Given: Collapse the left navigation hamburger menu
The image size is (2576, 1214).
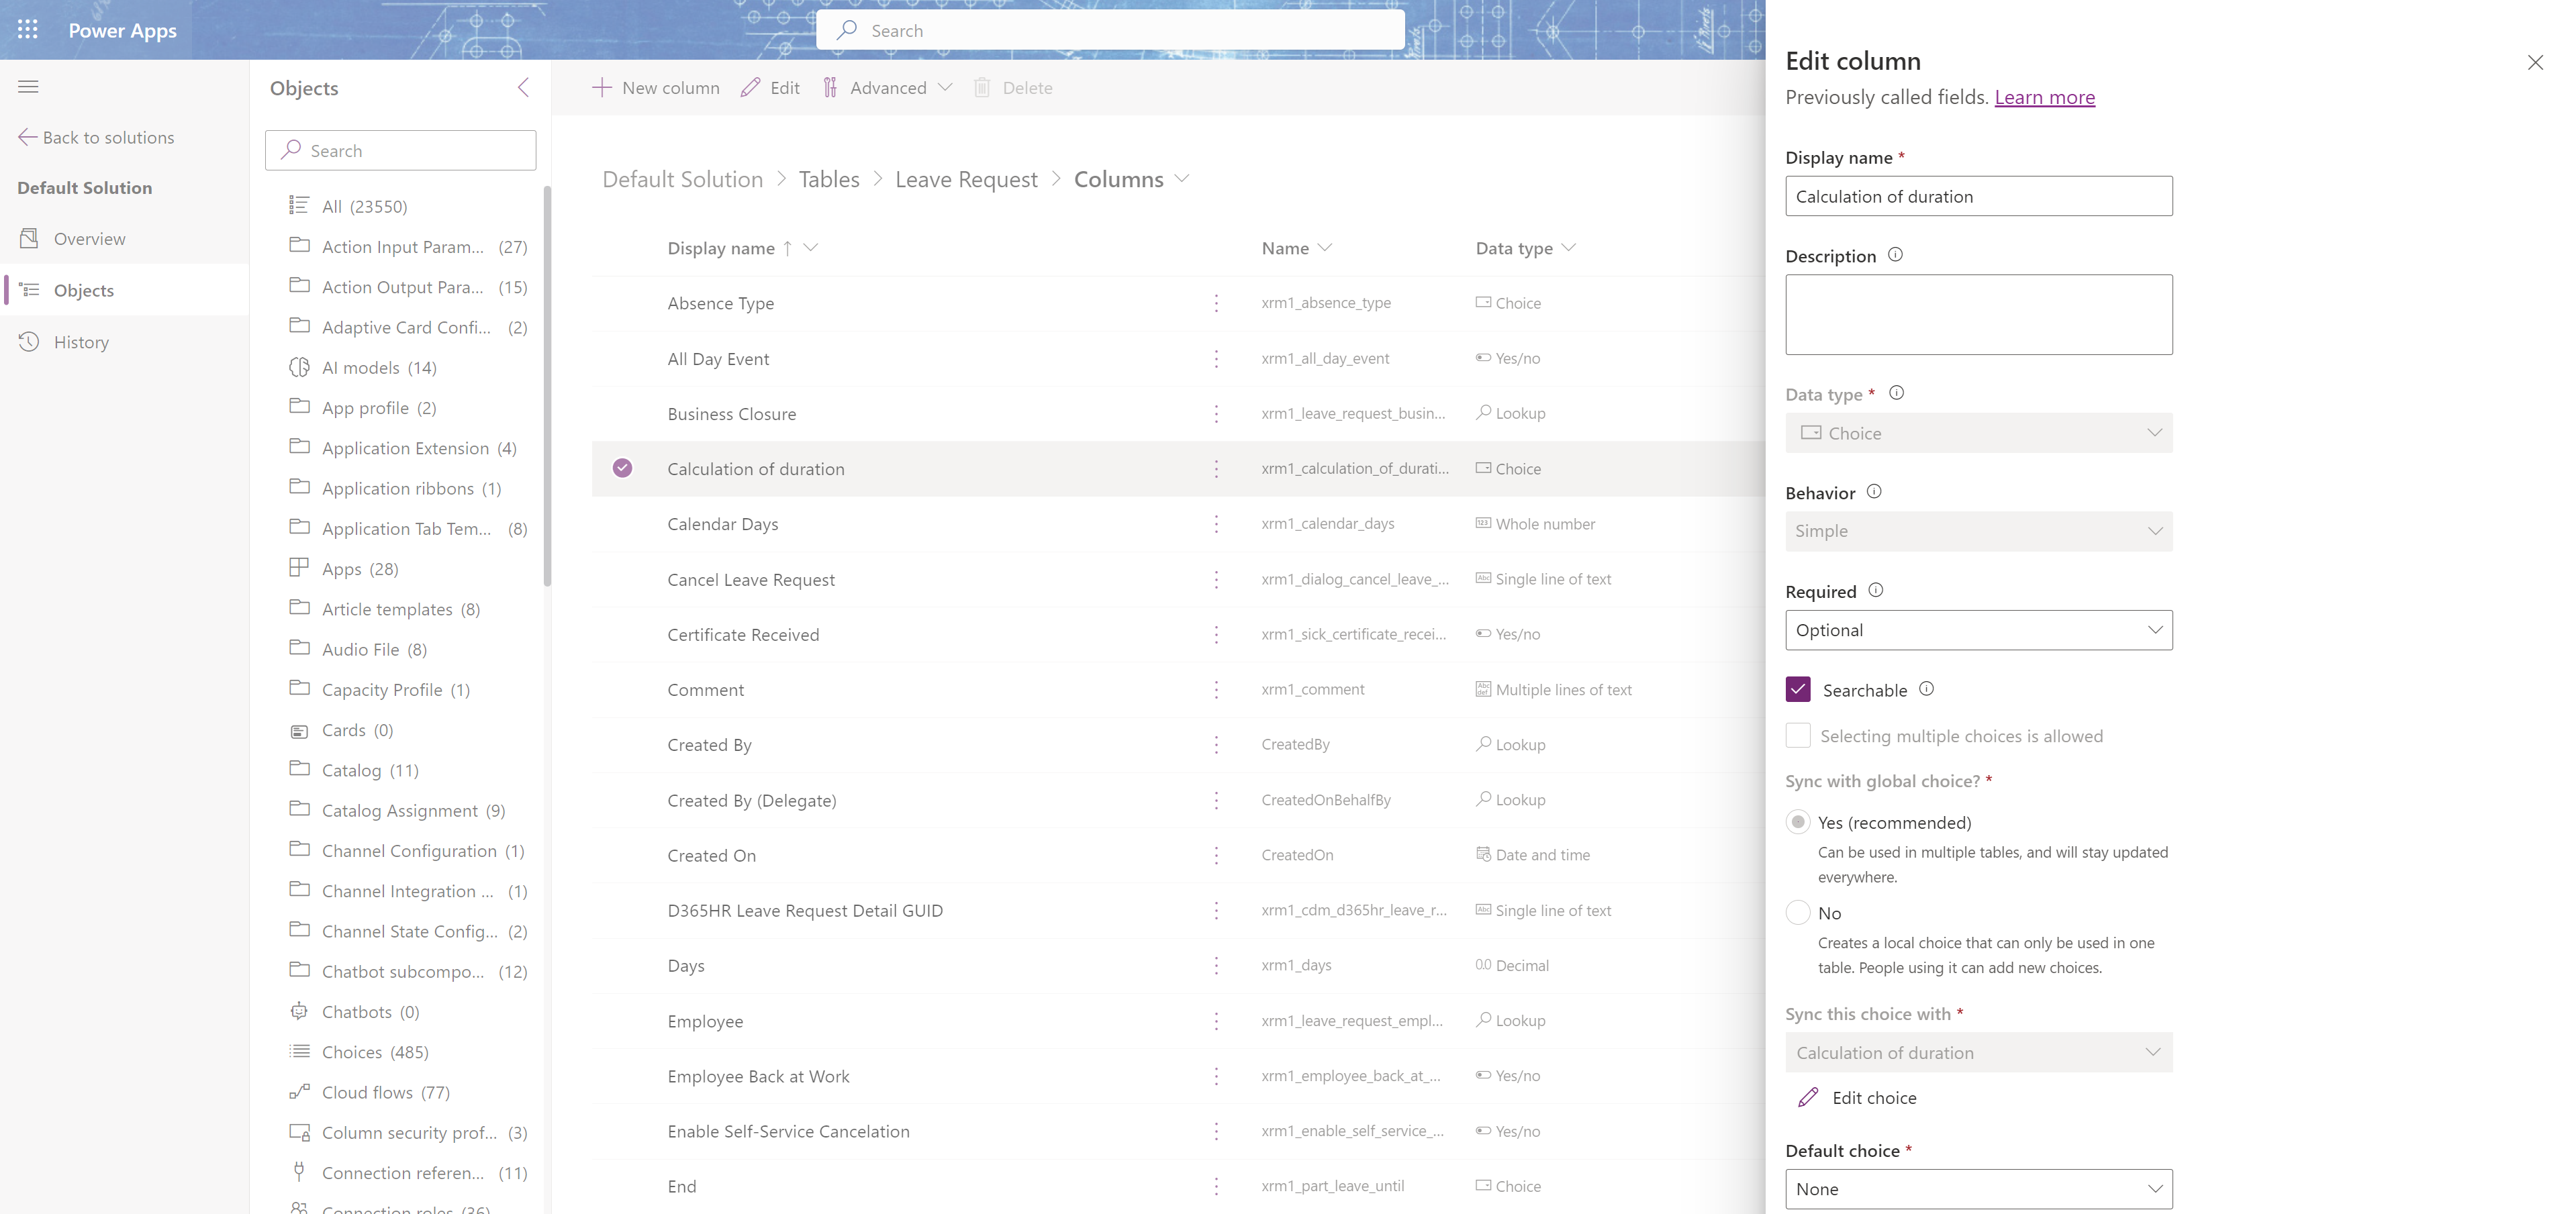Looking at the screenshot, I should tap(28, 87).
